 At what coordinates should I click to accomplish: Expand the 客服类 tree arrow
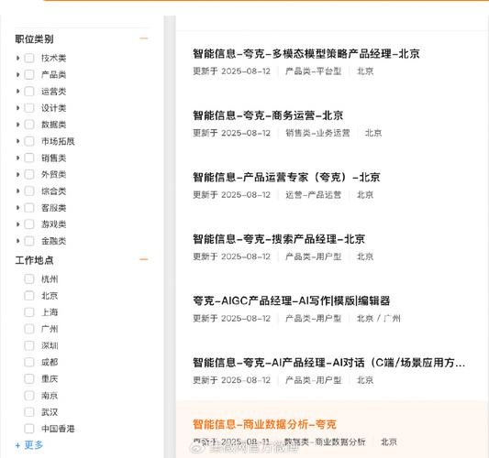(x=17, y=208)
